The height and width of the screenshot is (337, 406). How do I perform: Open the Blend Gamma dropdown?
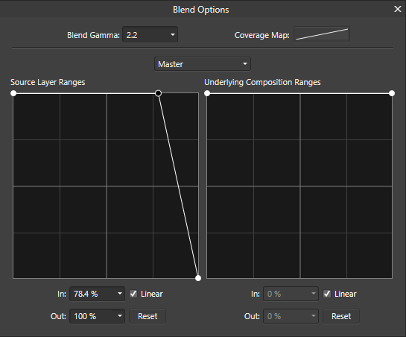pos(173,35)
